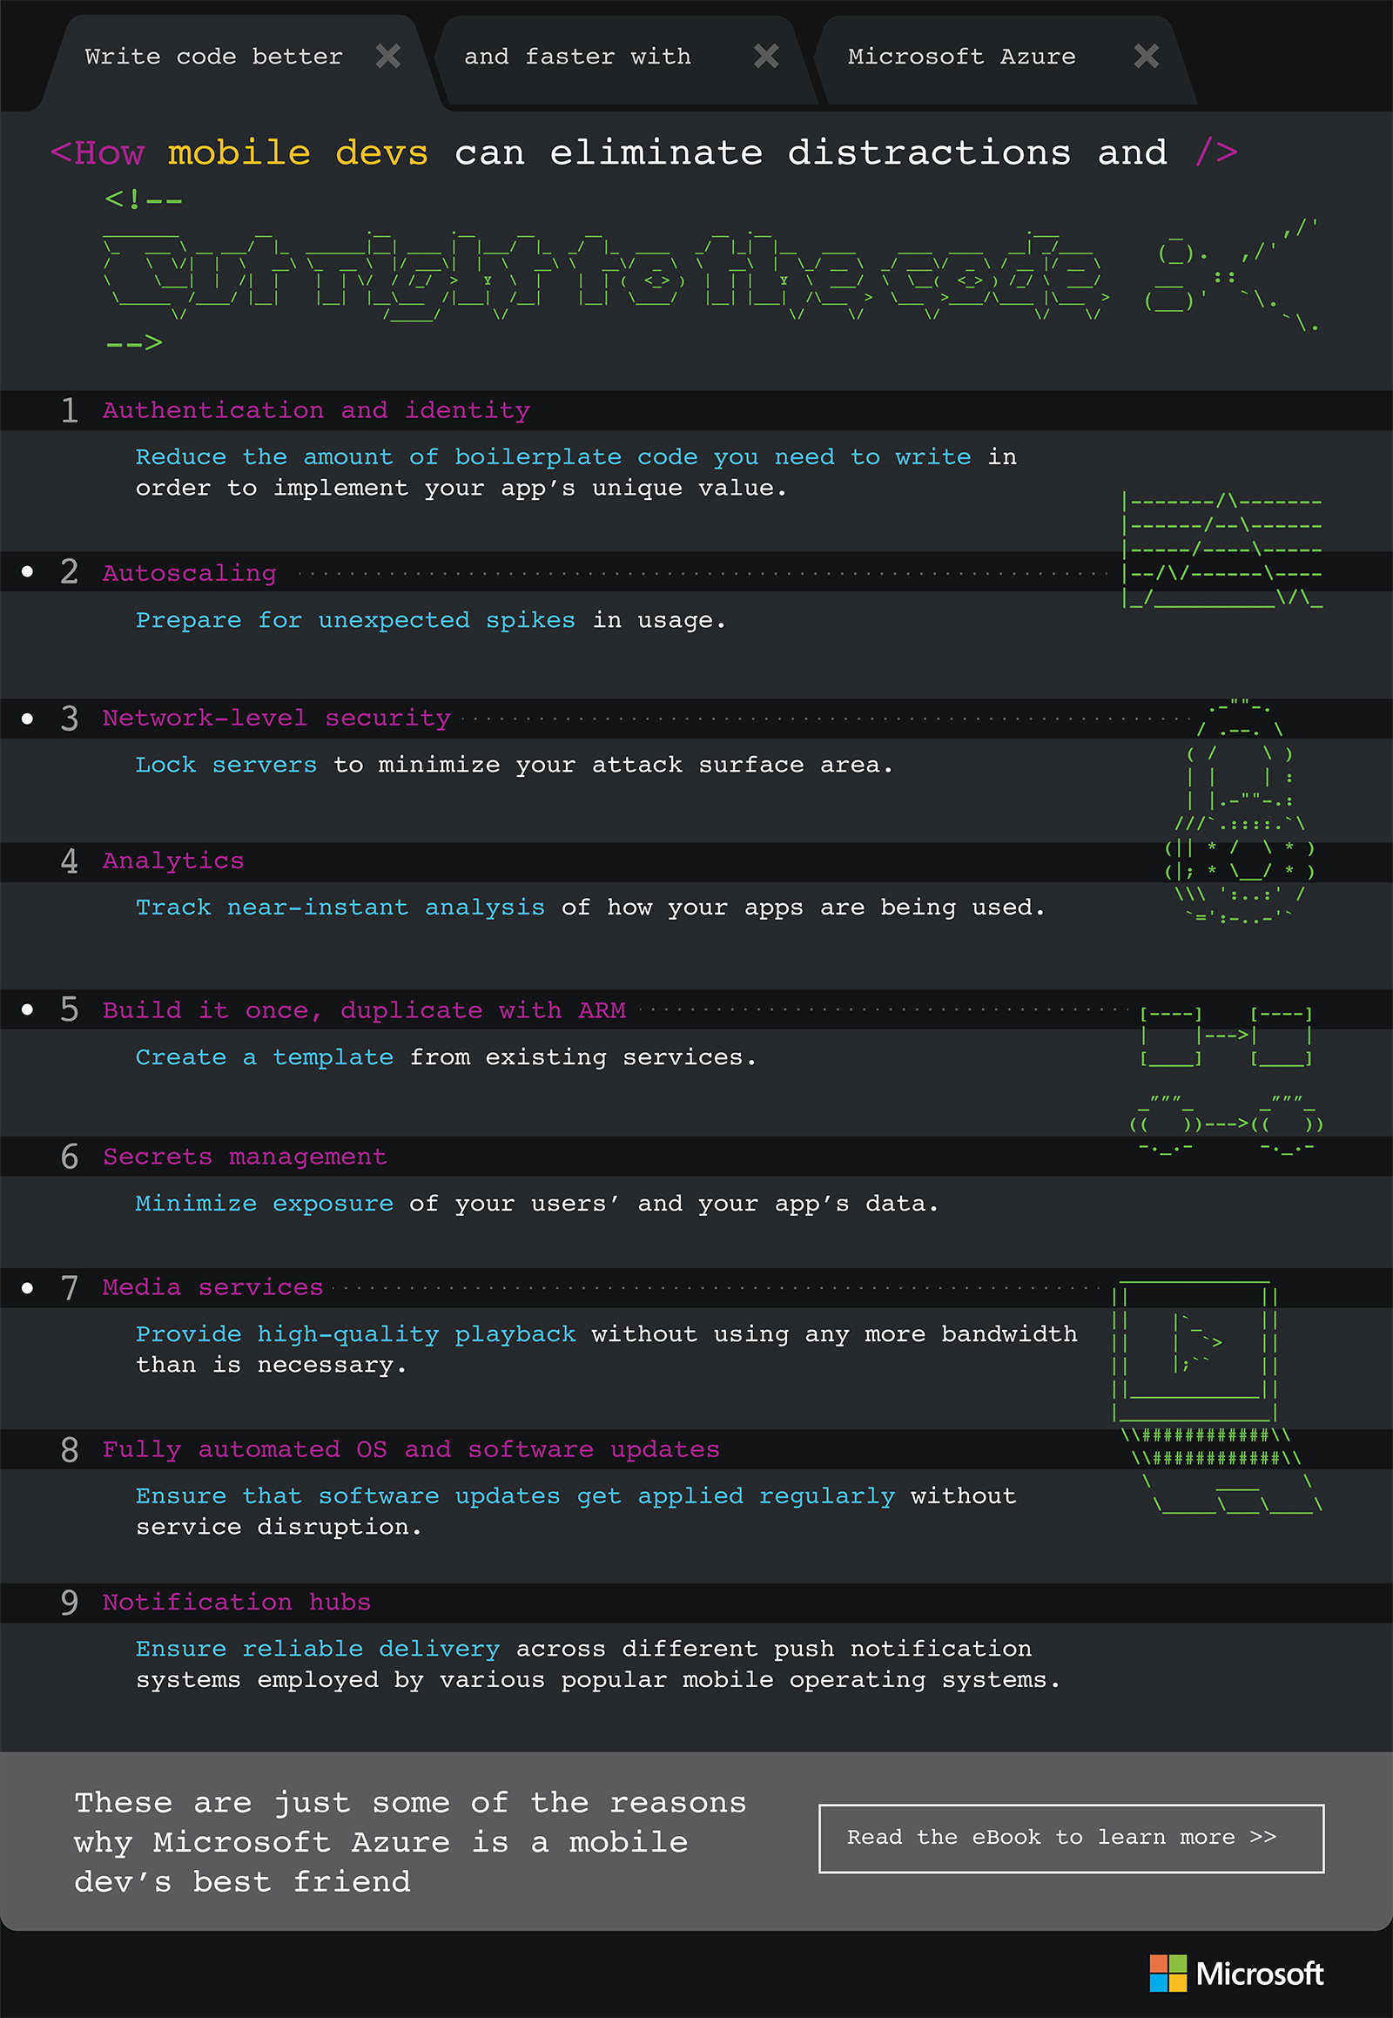The width and height of the screenshot is (1393, 2018).
Task: Click the 'Network-level security' heading
Action: 277,718
